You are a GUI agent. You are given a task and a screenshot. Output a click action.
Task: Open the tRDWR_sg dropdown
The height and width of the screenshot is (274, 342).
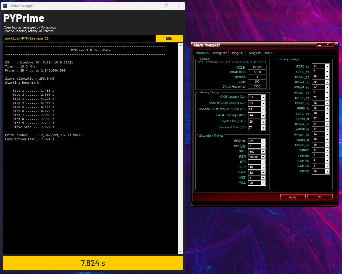point(327,77)
